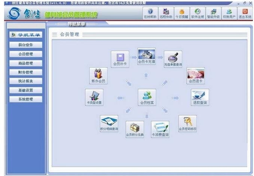Open the 会员卡充值 recharge icon
254x176 pixels.
[146, 56]
